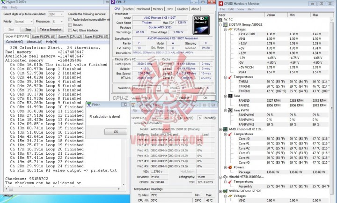The width and height of the screenshot is (337, 203).
Task: Click the voltages icon under BIOSTAR Group A880GZ
Action: coord(230,29)
